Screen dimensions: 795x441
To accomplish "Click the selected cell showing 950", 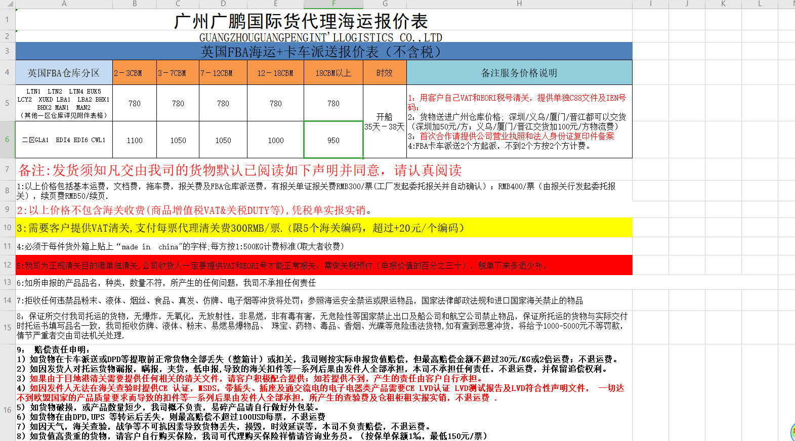I will click(x=333, y=140).
